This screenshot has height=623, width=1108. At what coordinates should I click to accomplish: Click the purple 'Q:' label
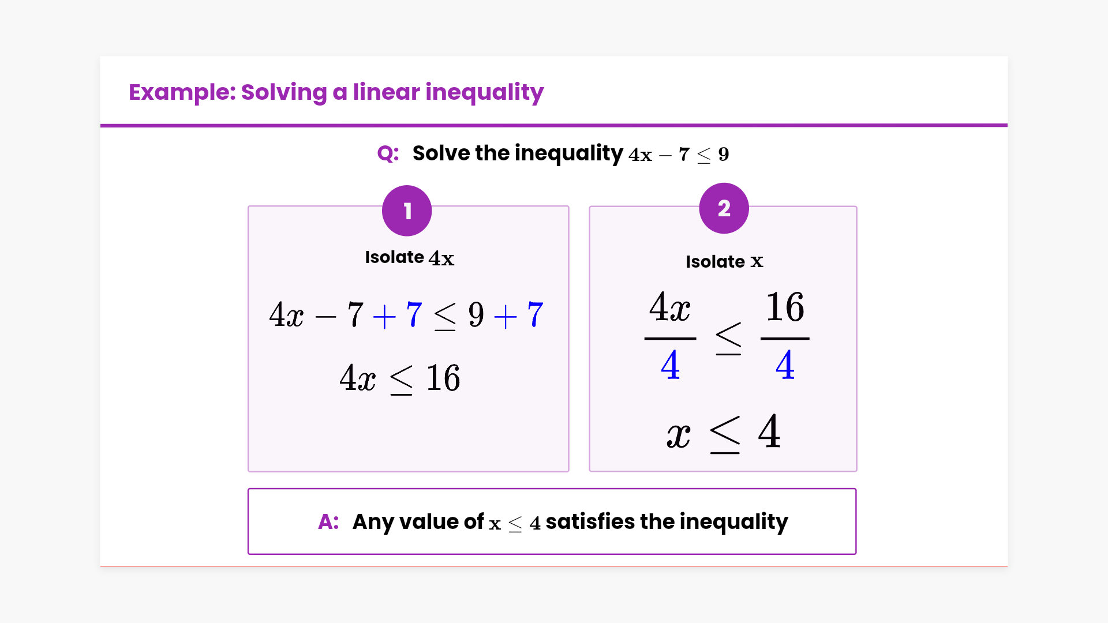click(x=388, y=153)
